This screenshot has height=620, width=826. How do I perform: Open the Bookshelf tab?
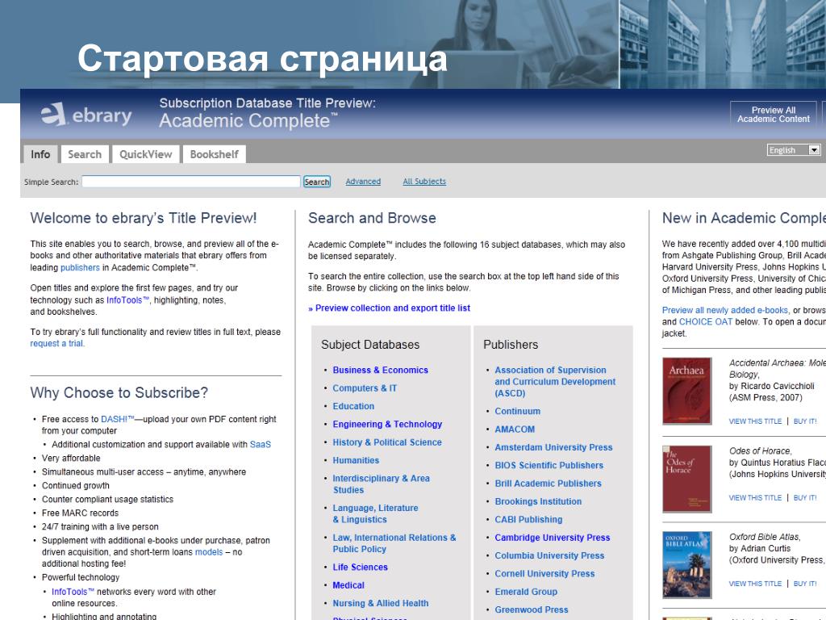[215, 154]
